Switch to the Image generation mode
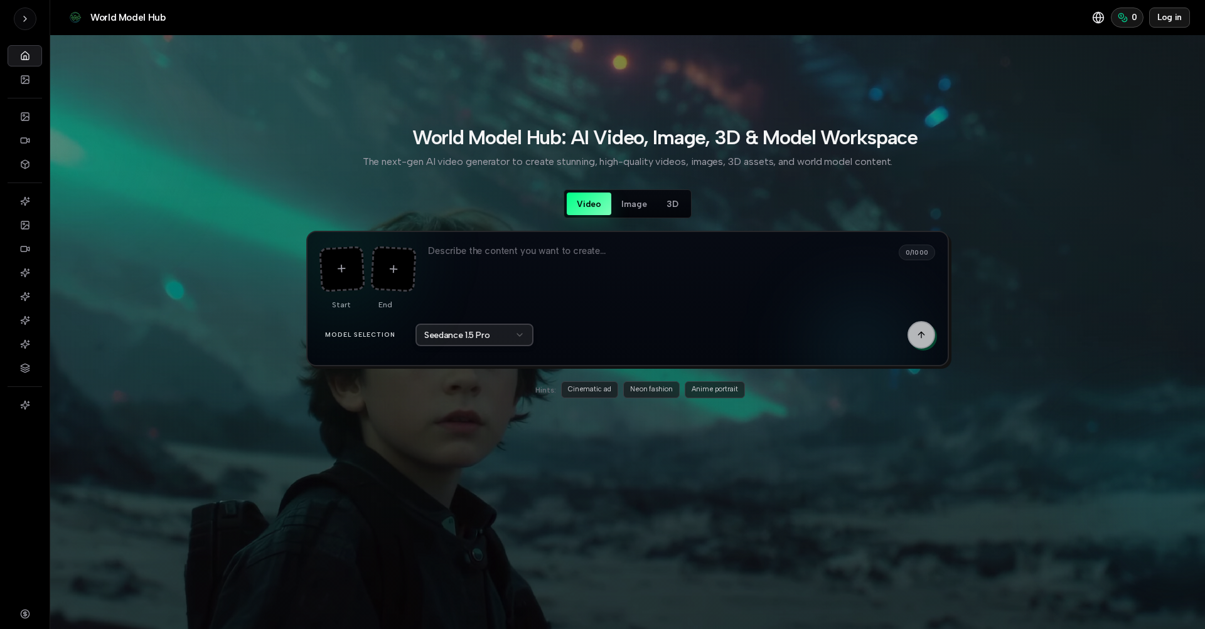 [633, 204]
